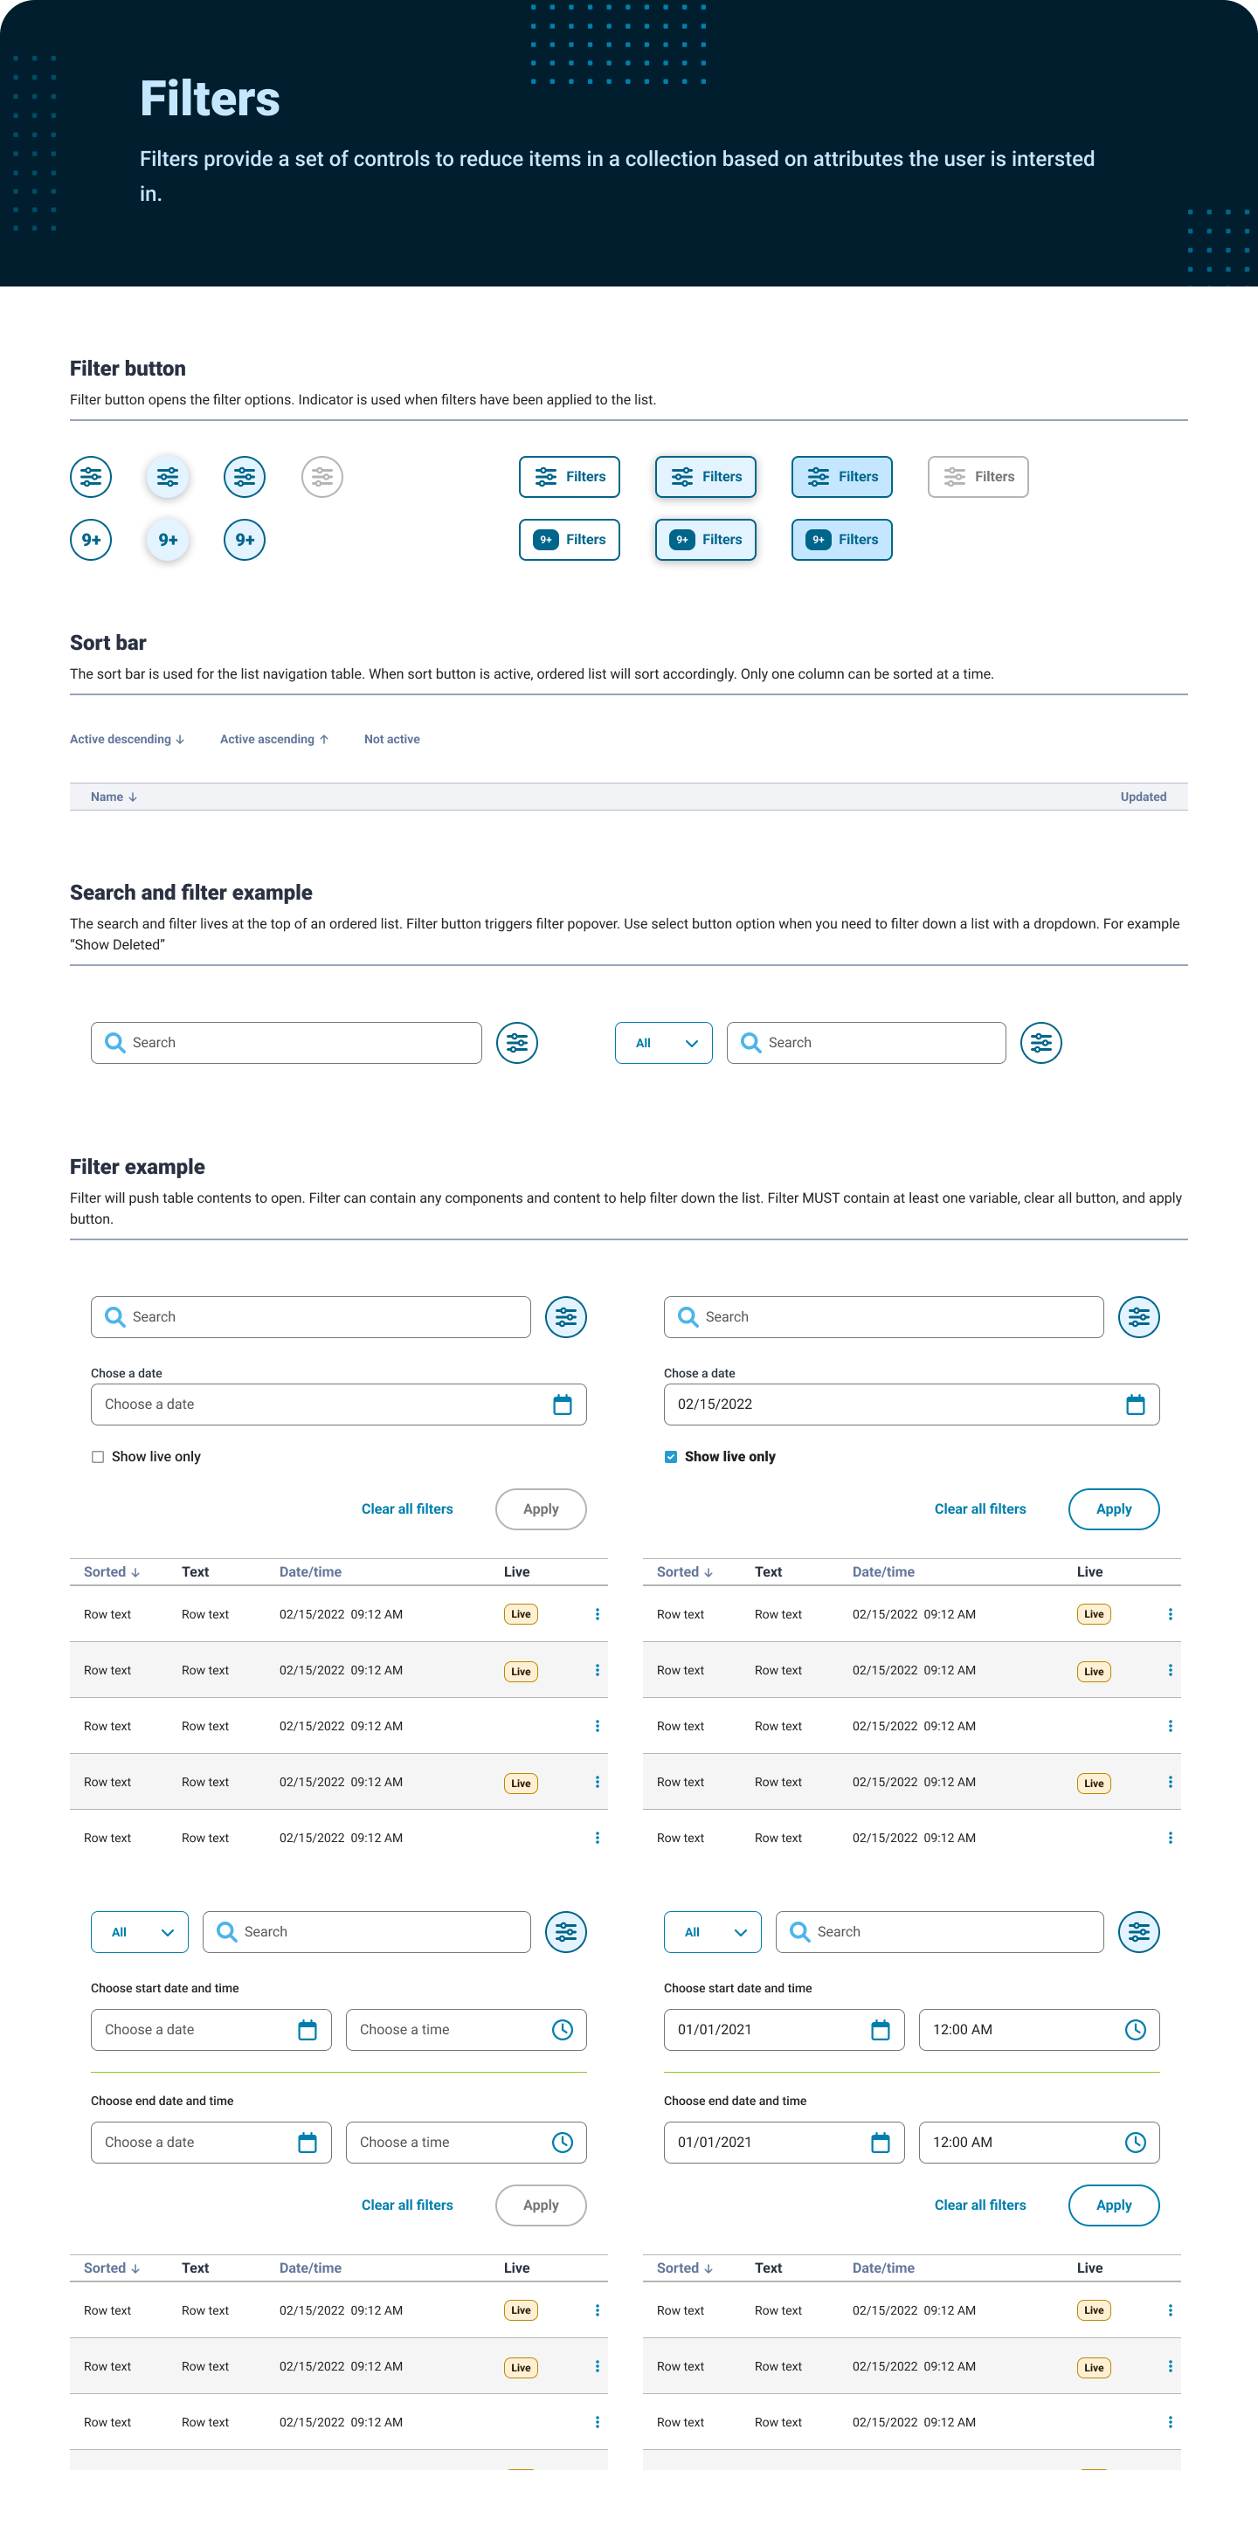Open clock in empty start Choose a time field
This screenshot has width=1258, height=2540.
[562, 2030]
